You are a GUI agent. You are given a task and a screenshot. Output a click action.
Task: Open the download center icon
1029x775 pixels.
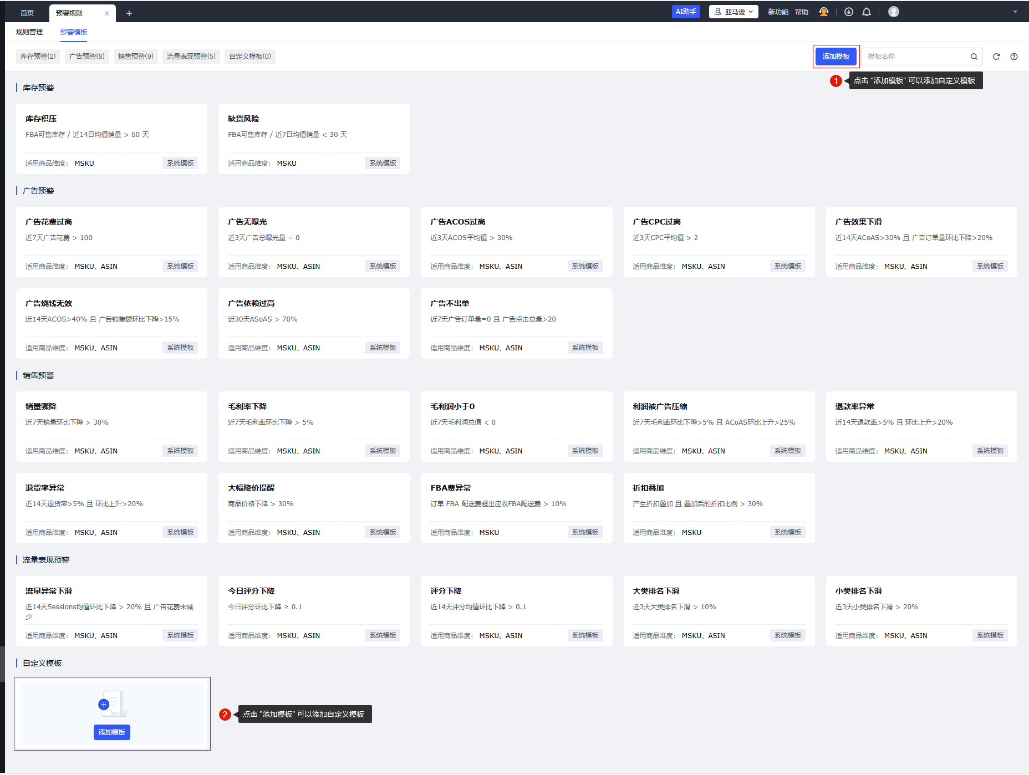tap(848, 12)
